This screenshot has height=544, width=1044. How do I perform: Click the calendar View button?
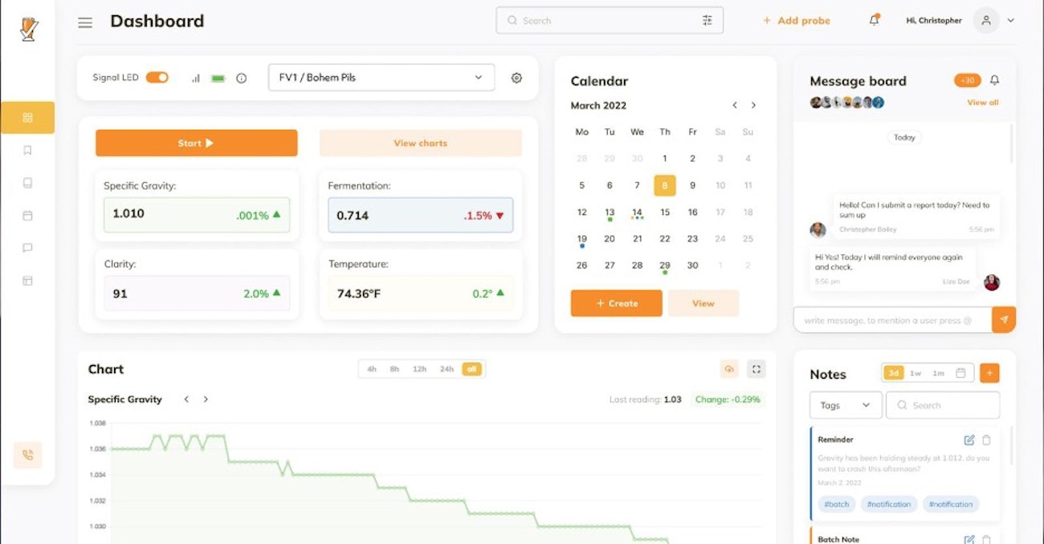703,303
